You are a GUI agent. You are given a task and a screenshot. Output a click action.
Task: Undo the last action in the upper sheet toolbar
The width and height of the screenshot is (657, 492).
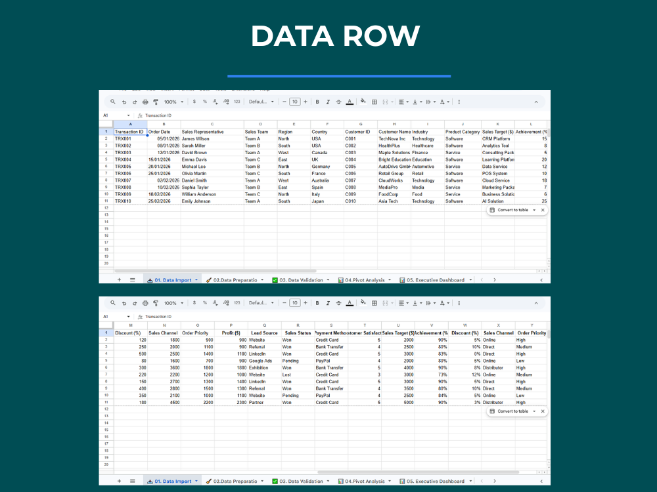124,102
